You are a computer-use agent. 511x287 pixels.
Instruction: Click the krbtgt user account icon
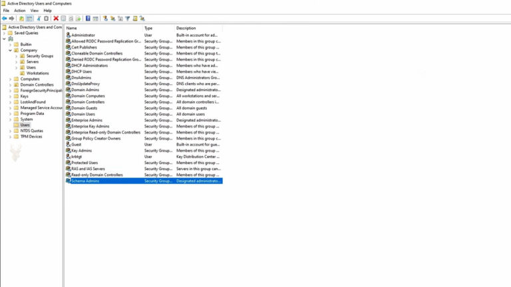pos(68,157)
